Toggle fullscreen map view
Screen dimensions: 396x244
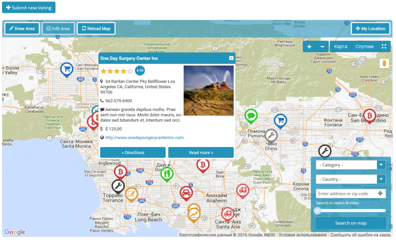[x=384, y=46]
